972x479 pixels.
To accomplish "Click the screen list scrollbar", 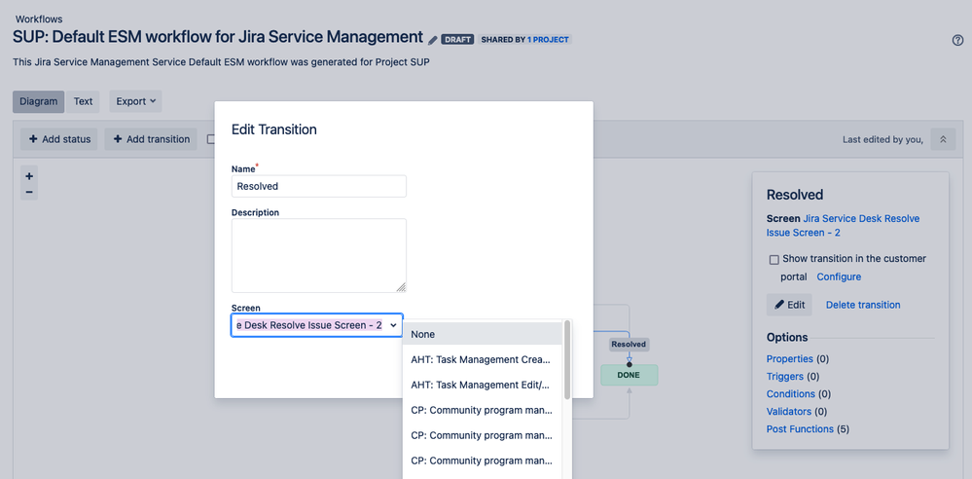I will coord(566,360).
